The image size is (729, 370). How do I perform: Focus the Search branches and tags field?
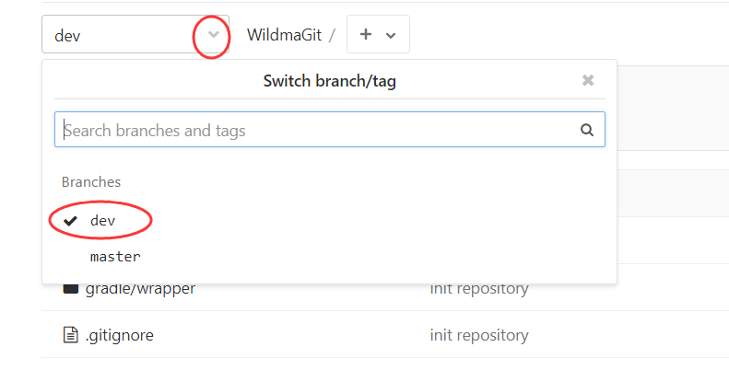tap(330, 130)
